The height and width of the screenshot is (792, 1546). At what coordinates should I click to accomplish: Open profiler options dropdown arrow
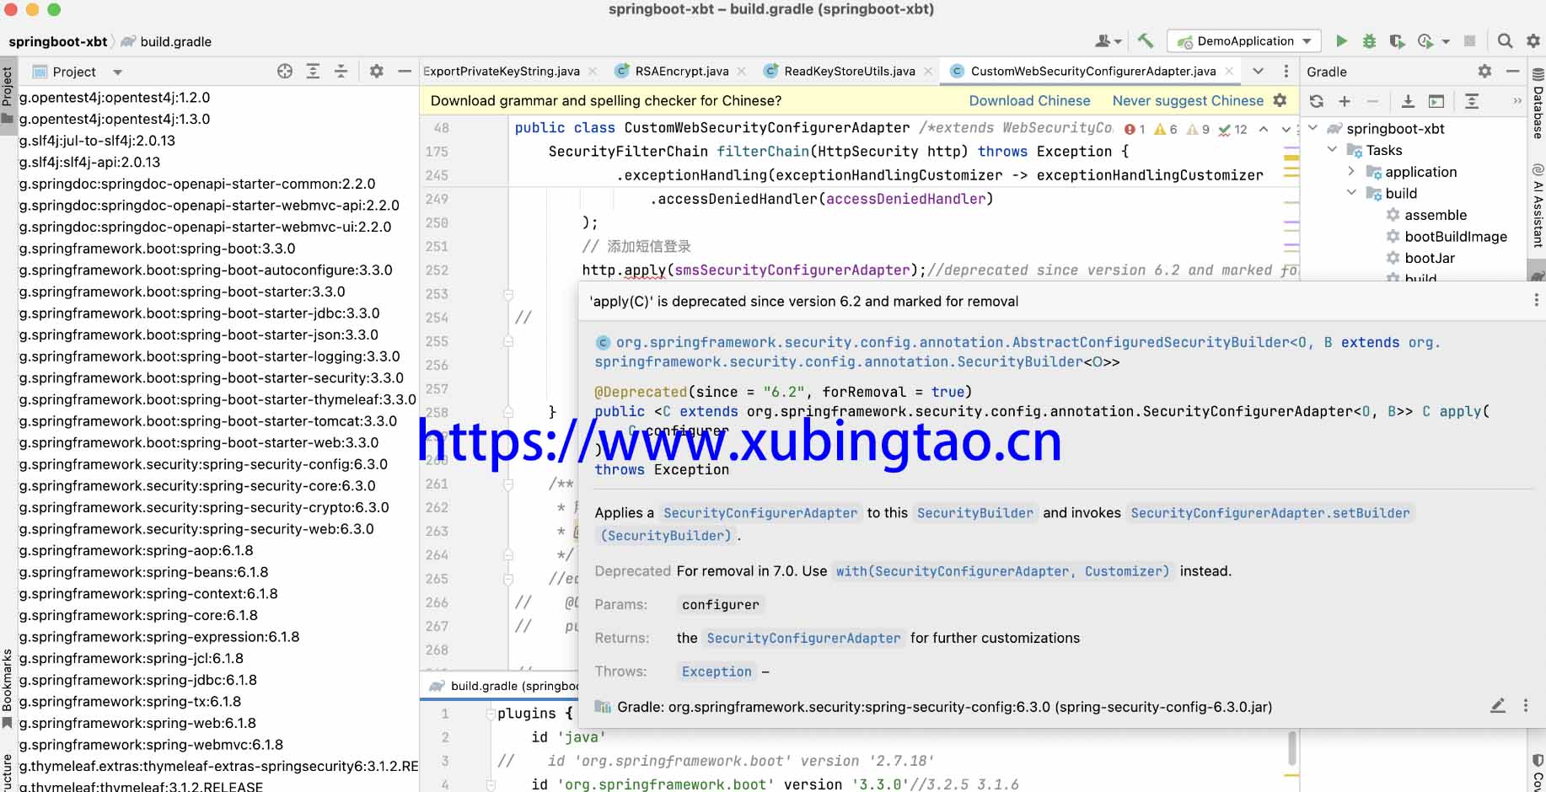click(x=1446, y=41)
